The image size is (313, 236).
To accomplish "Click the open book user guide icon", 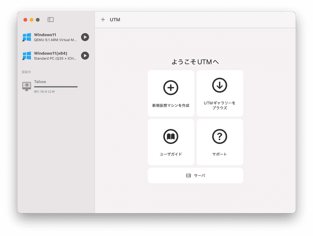I will pos(171,137).
